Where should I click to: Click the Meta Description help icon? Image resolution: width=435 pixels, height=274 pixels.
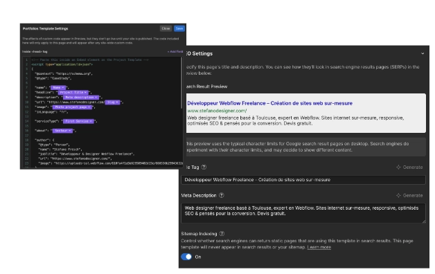click(x=222, y=195)
